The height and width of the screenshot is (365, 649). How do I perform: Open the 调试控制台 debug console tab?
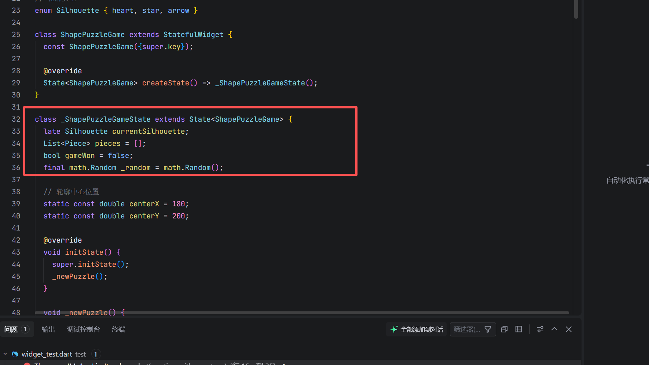coord(84,329)
